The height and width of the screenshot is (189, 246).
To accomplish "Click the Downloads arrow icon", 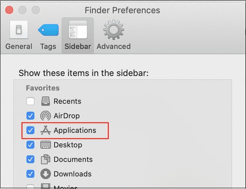I will tap(46, 174).
